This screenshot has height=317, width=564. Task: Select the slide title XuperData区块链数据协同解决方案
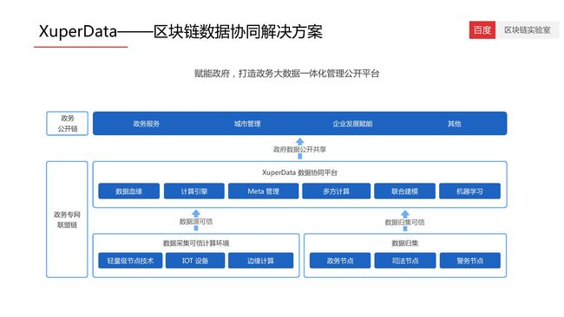[x=180, y=31]
